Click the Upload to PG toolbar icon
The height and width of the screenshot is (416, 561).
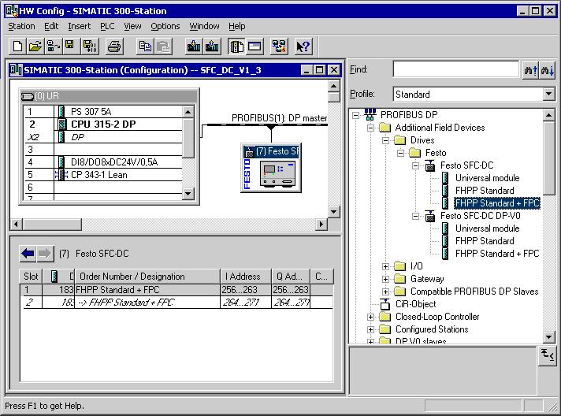click(x=212, y=46)
